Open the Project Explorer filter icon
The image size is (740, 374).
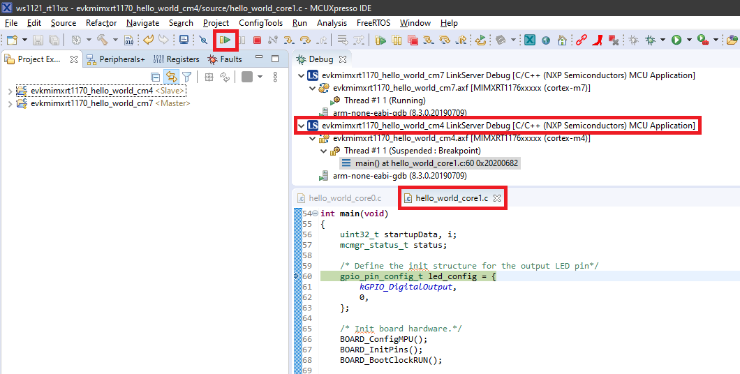186,77
